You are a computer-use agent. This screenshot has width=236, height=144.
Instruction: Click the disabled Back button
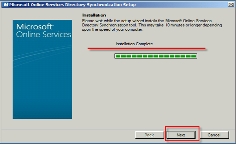[x=149, y=135]
